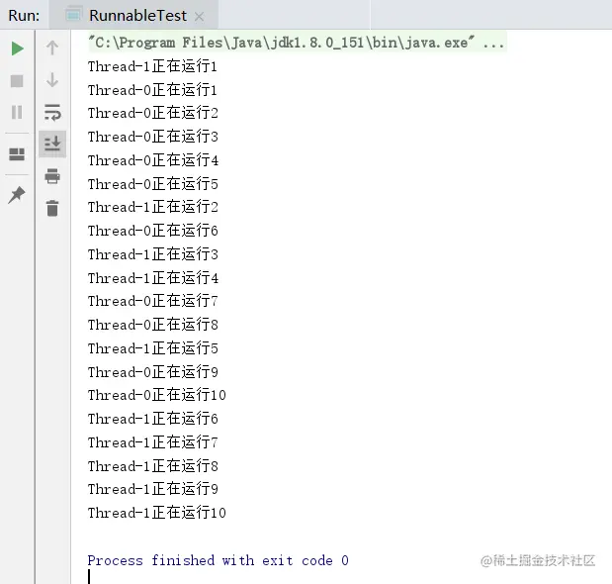Click the line 'Thread-1正在运行3'
Viewport: 612px width, 584px height.
coord(152,254)
